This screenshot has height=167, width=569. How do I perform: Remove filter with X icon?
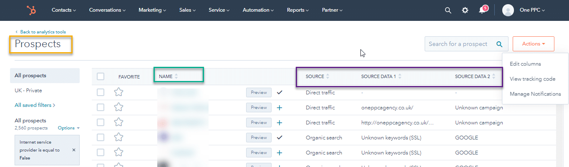coord(74,150)
